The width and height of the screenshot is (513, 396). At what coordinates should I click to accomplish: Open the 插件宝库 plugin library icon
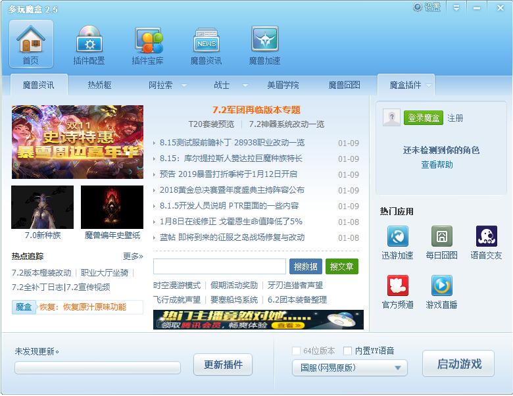pyautogui.click(x=147, y=45)
